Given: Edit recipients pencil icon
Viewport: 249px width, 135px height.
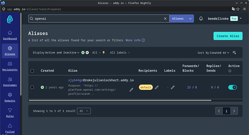Looking at the screenshot, I should coord(157,87).
